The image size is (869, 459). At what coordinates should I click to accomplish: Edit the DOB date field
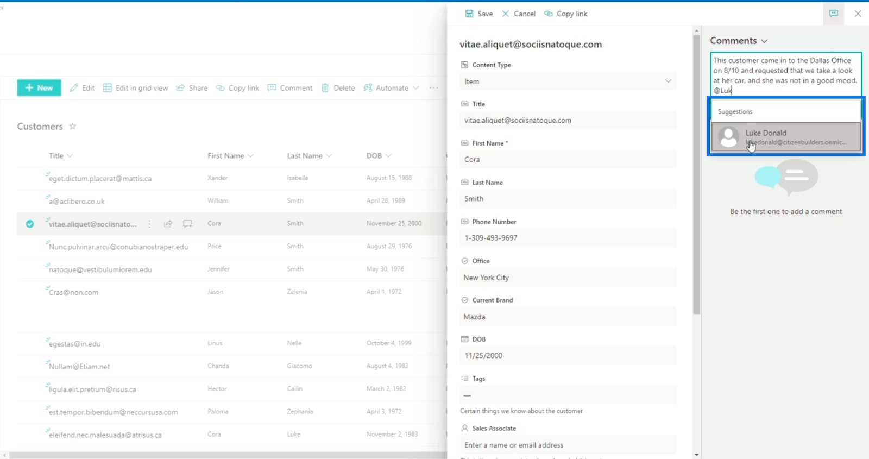(568, 356)
